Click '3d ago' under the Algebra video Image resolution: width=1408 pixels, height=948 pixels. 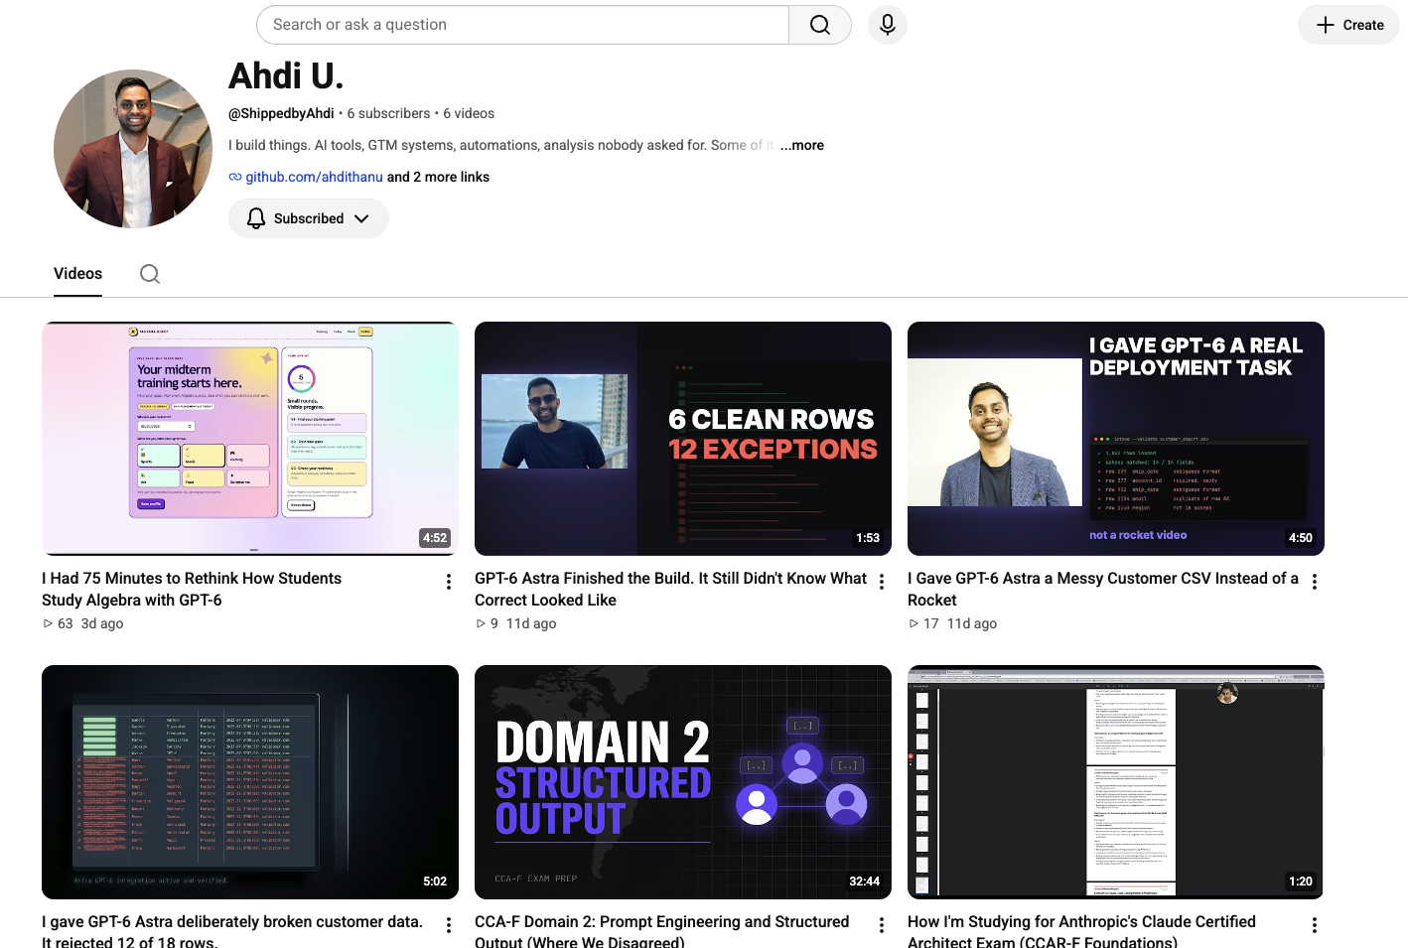coord(102,623)
